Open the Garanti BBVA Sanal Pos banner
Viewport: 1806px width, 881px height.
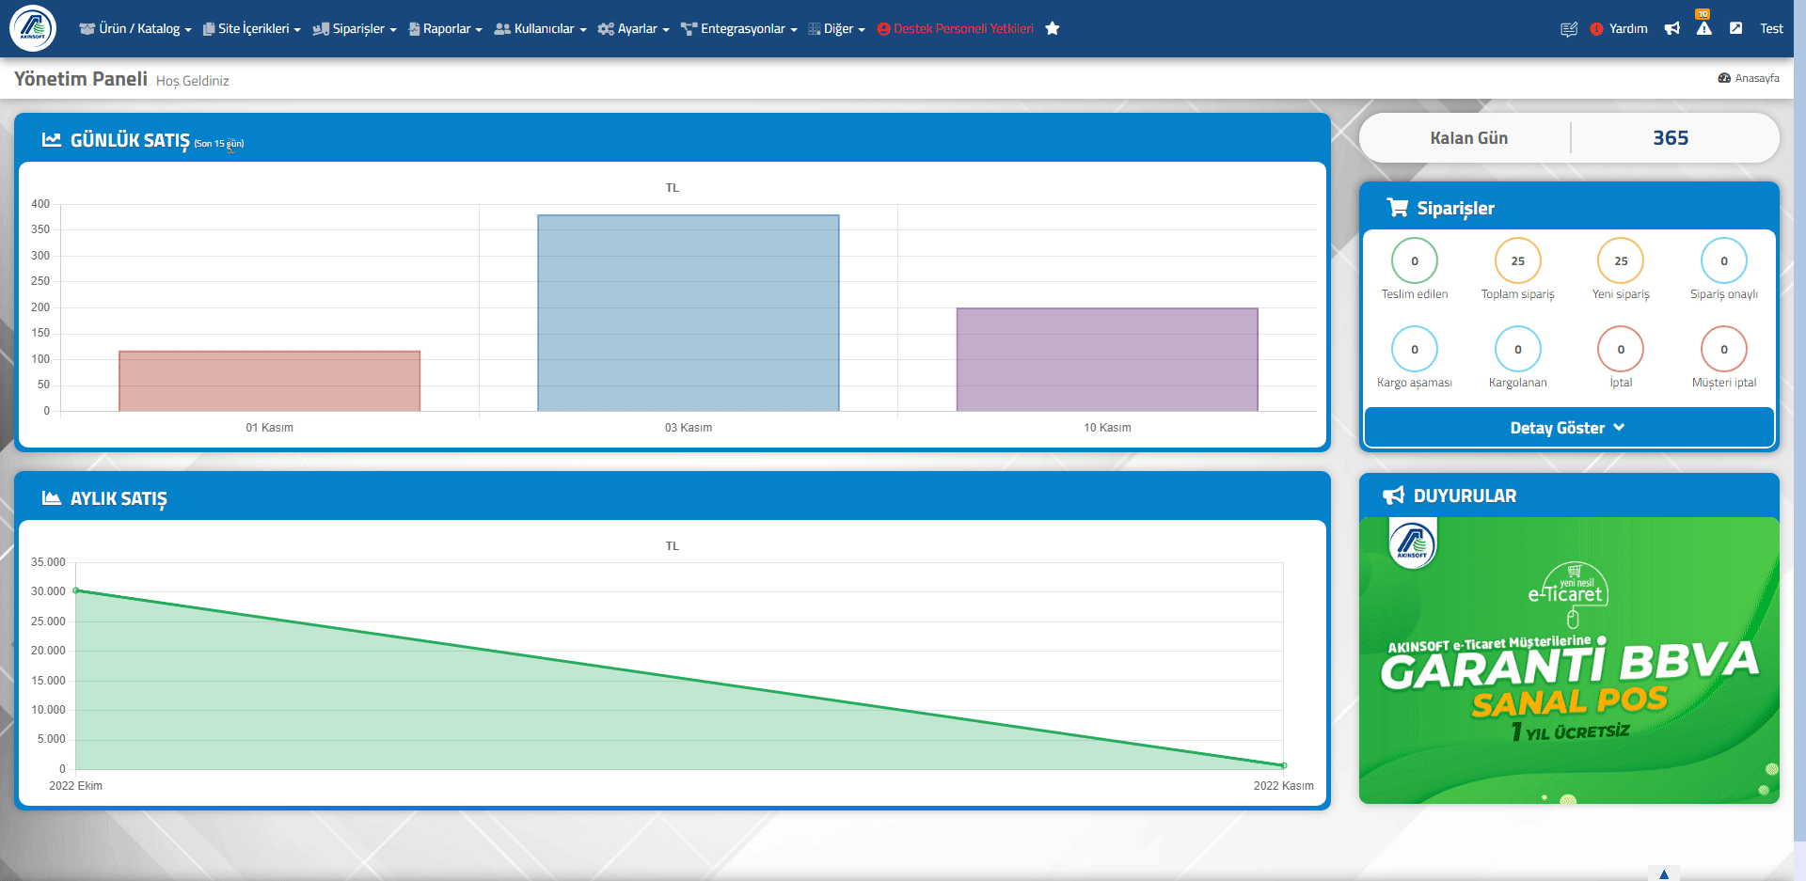1569,660
